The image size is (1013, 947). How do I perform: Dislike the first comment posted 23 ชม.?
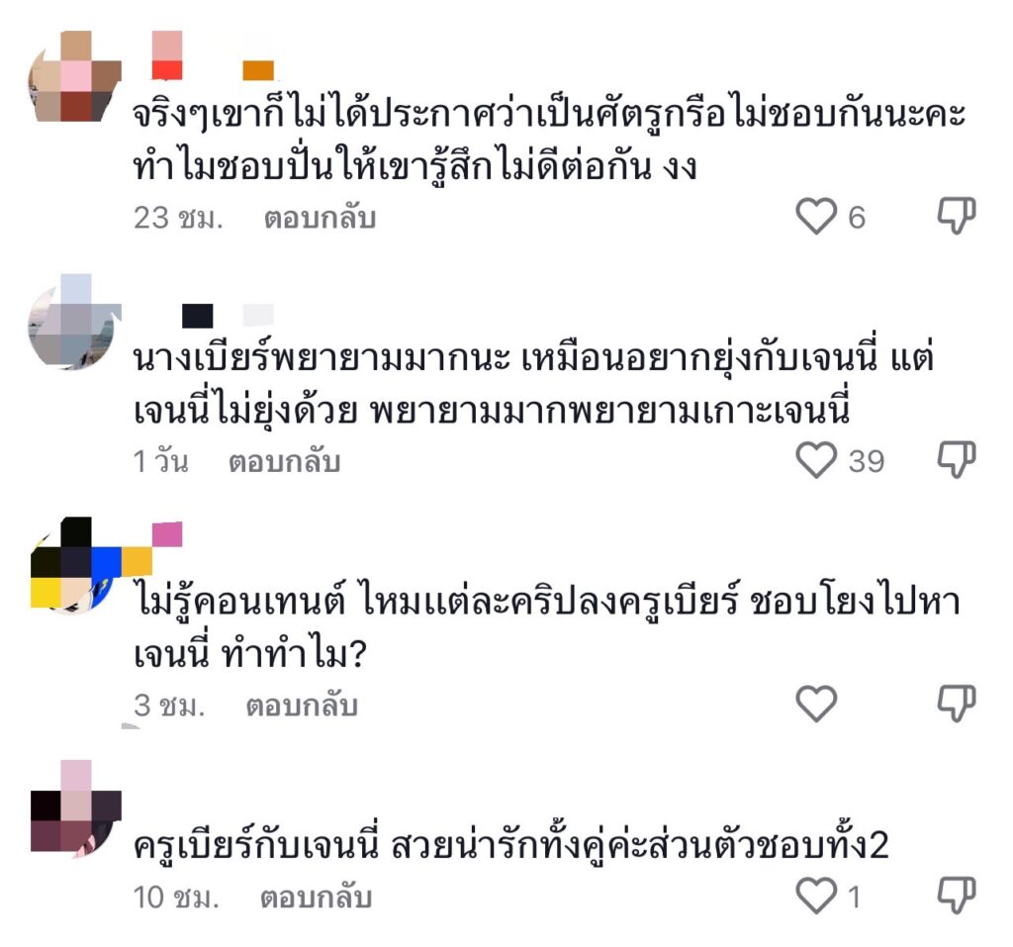pos(957,216)
